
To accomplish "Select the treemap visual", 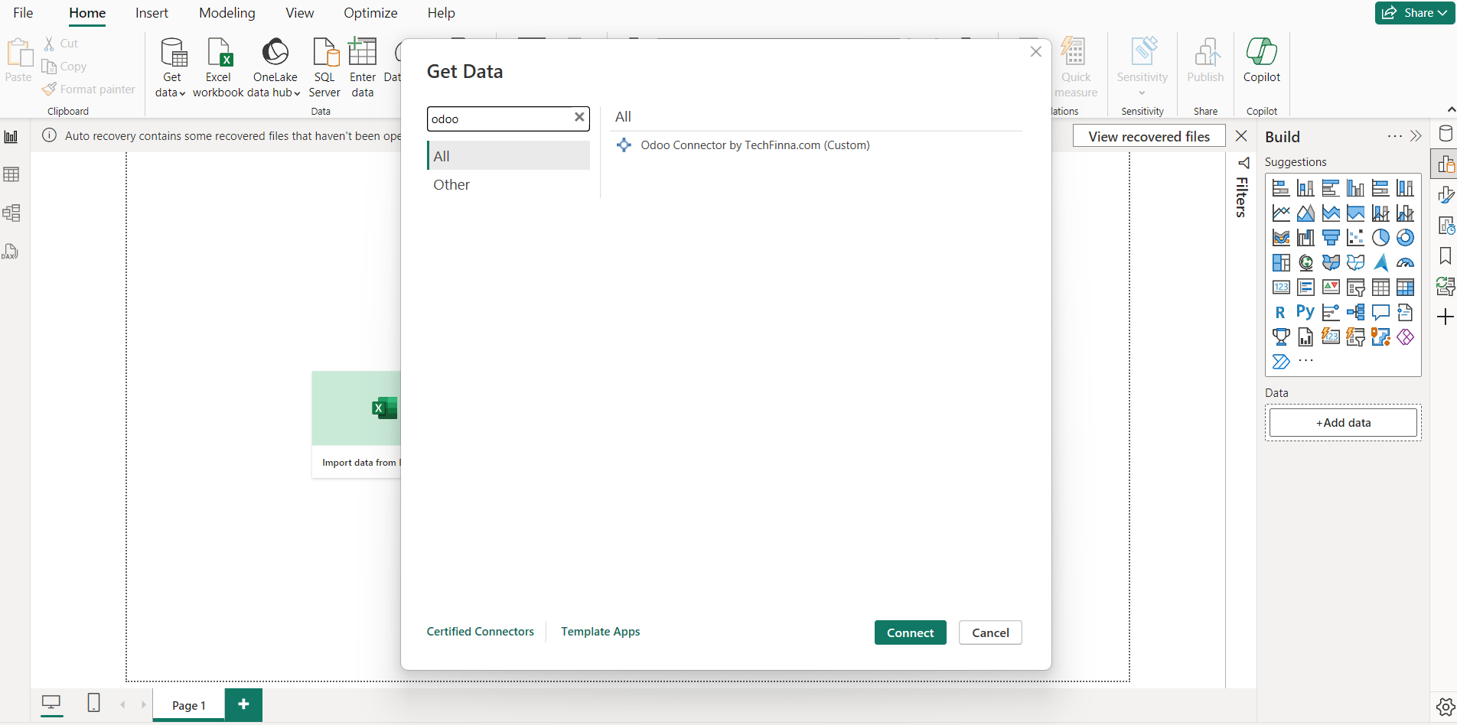I will click(1281, 263).
